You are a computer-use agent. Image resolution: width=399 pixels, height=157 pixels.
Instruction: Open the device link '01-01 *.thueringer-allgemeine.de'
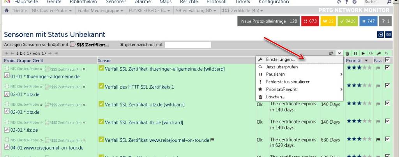pos(45,77)
